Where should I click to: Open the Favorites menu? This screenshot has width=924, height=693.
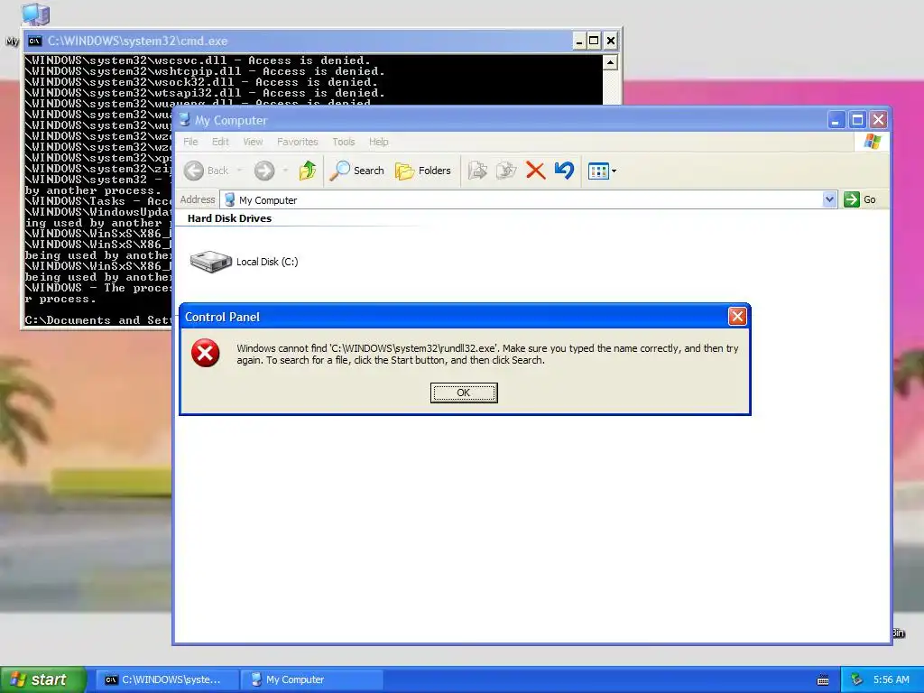tap(298, 142)
